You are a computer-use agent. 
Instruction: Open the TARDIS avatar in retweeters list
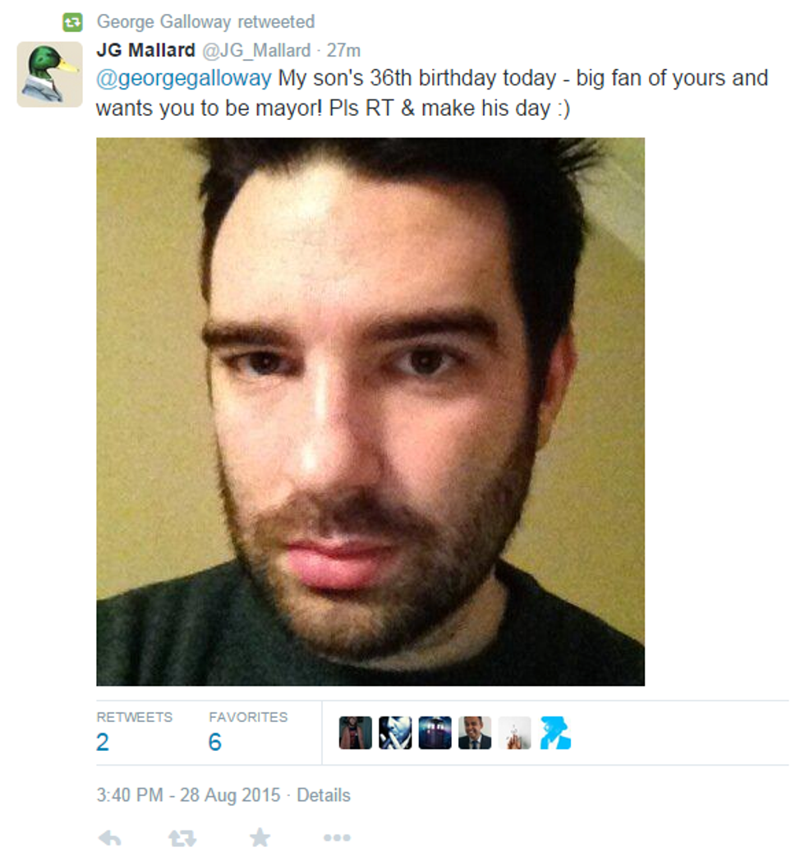[435, 733]
